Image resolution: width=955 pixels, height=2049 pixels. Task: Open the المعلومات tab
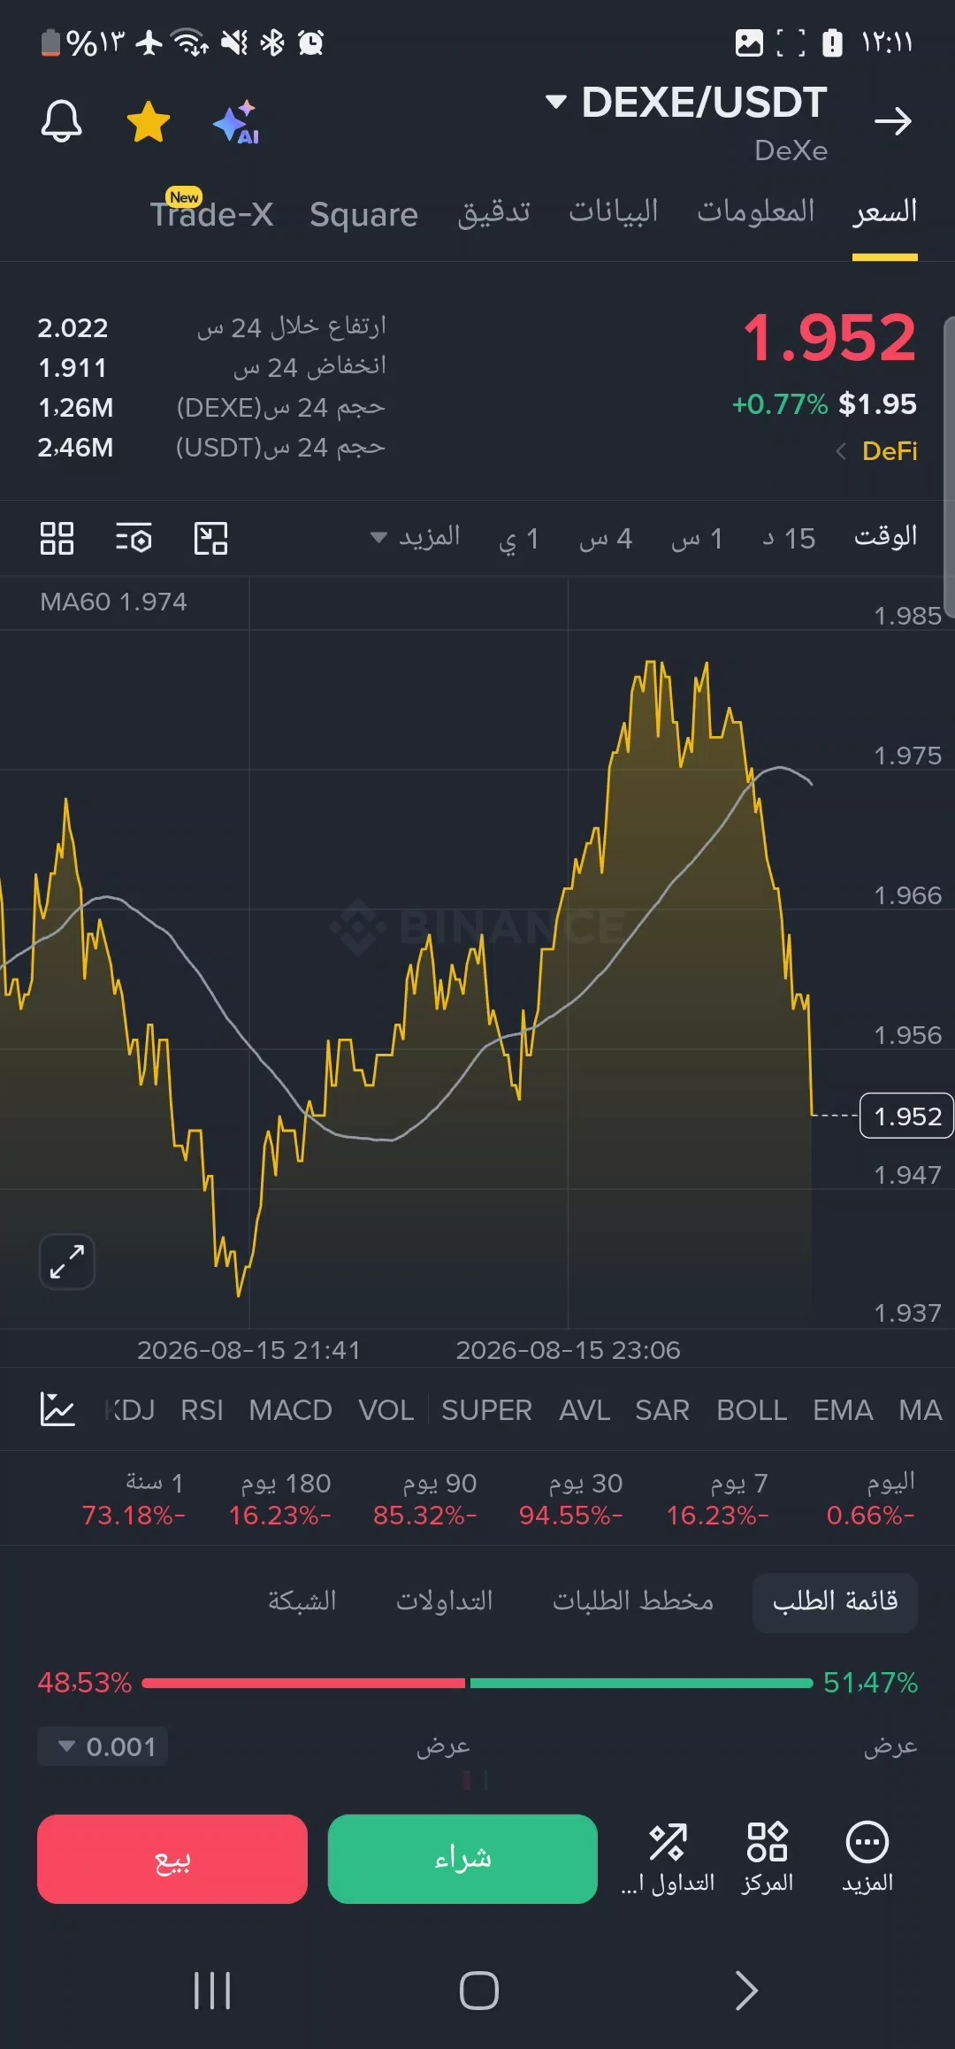756,211
